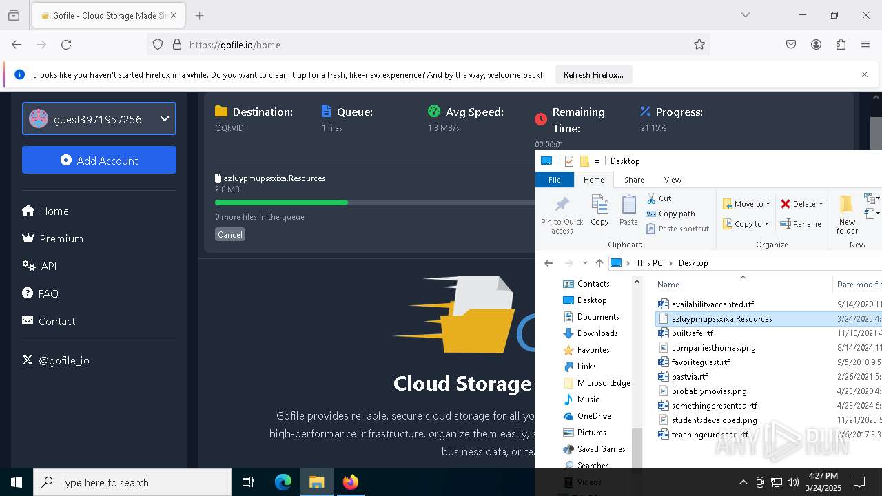Click the Add Account button
This screenshot has height=496, width=882.
99,160
